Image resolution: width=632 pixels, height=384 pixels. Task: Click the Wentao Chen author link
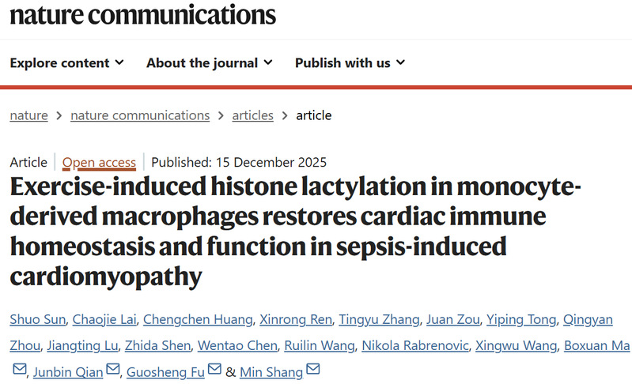click(x=248, y=345)
